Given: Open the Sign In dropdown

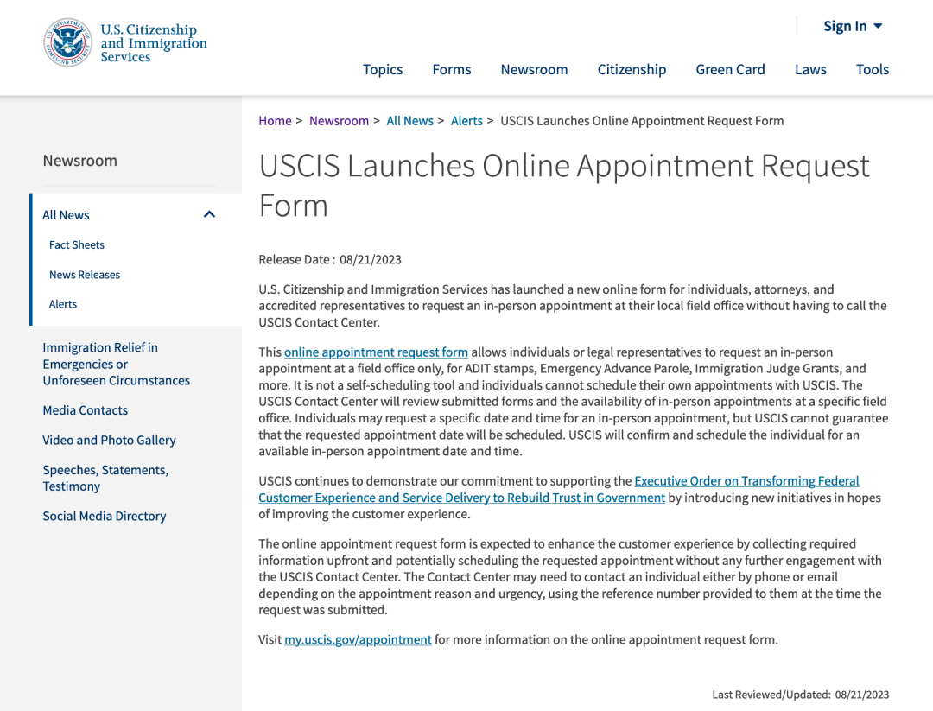Looking at the screenshot, I should [x=852, y=26].
